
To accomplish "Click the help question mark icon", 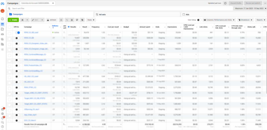I will tap(2, 127).
